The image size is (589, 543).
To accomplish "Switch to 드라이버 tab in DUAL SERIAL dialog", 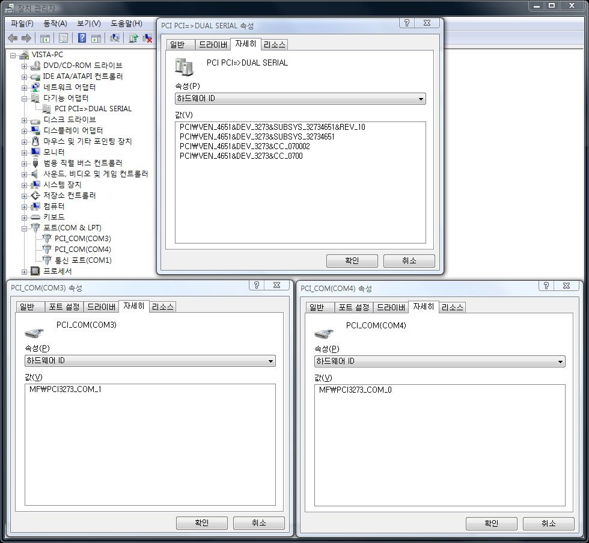I will click(213, 44).
